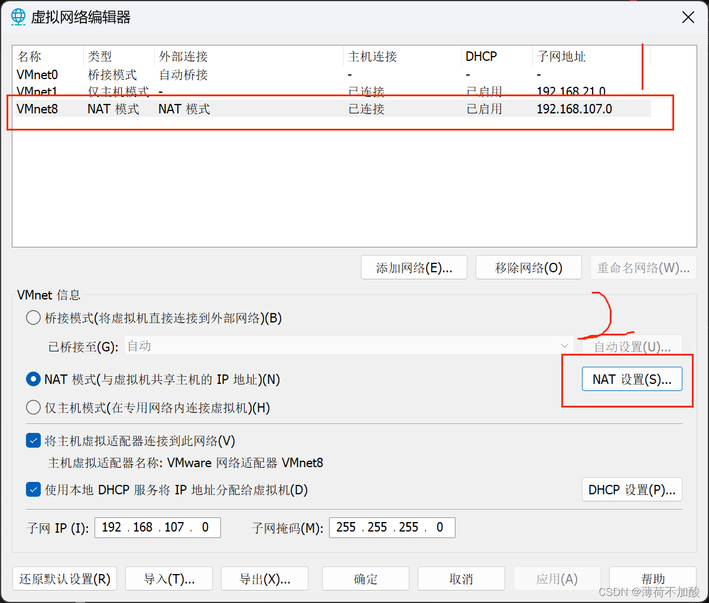
Task: Click 已连接 host cell in VMnet8 row
Action: point(366,109)
